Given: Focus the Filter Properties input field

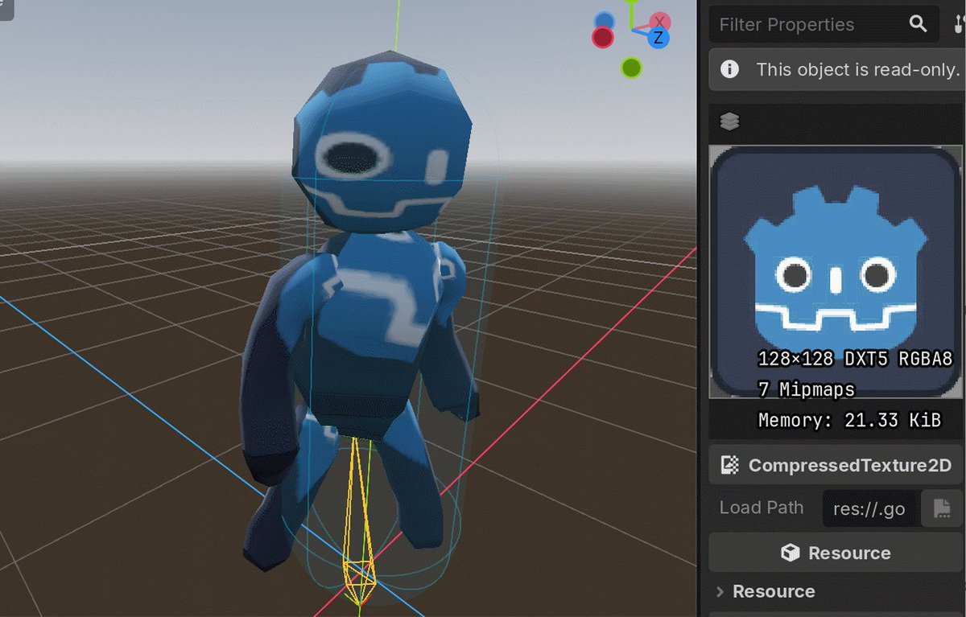Looking at the screenshot, I should (824, 24).
